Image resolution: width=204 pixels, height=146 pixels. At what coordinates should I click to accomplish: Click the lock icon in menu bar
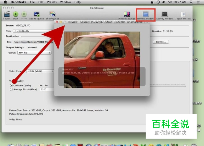tap(152, 2)
